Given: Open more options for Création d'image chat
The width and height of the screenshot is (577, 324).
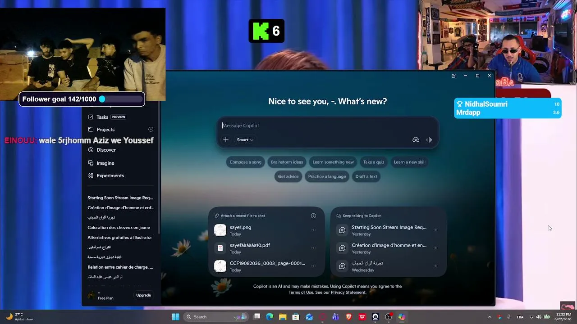Looking at the screenshot, I should point(435,248).
